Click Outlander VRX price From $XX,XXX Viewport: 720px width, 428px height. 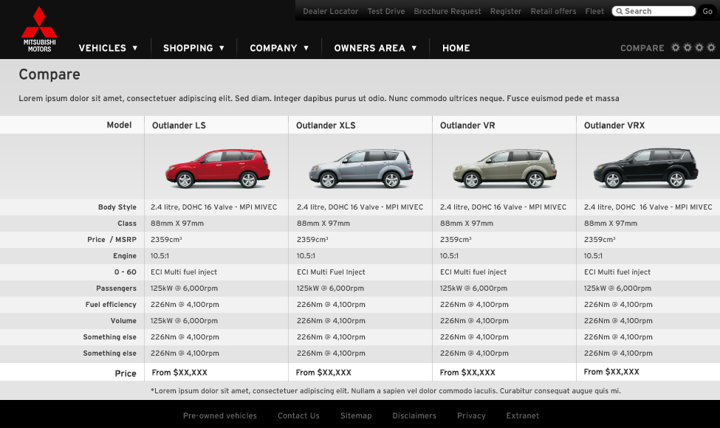pos(611,372)
